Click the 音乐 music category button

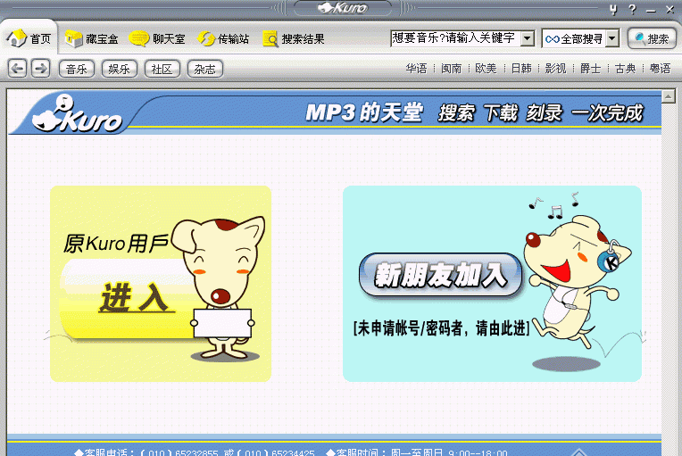[76, 69]
